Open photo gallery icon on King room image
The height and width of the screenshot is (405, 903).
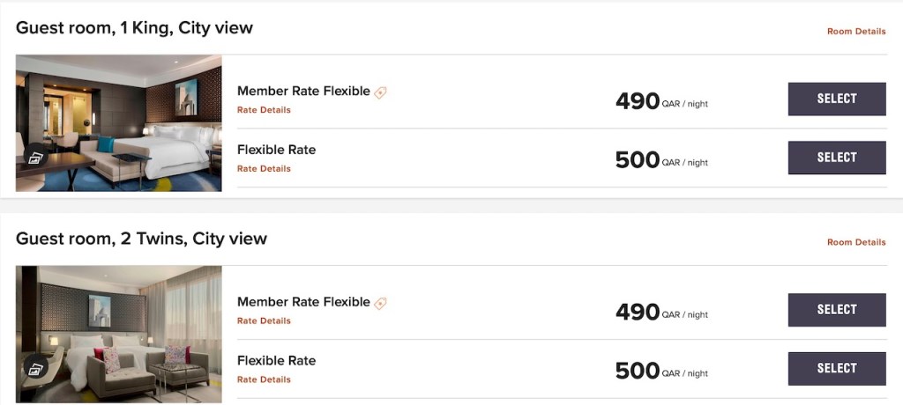point(35,158)
